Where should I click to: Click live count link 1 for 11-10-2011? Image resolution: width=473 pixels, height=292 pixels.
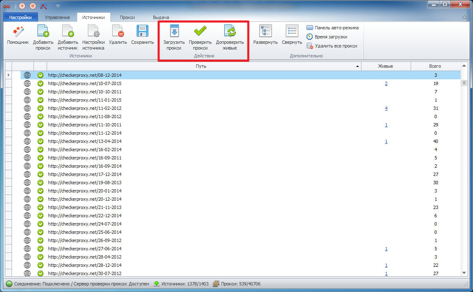386,125
